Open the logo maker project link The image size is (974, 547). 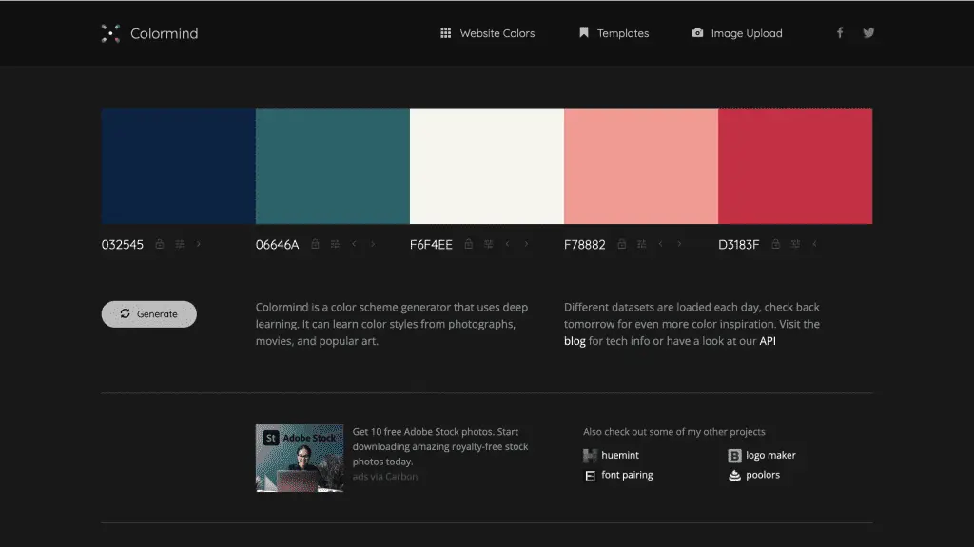coord(762,455)
